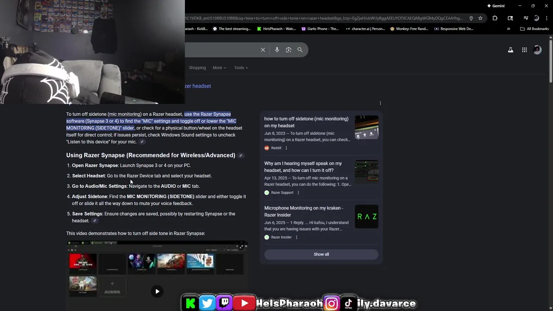Open Google account avatar
This screenshot has height=311, width=553.
tap(537, 50)
